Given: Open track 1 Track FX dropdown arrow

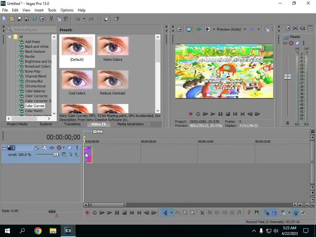Looking at the screenshot, I should point(64,148).
